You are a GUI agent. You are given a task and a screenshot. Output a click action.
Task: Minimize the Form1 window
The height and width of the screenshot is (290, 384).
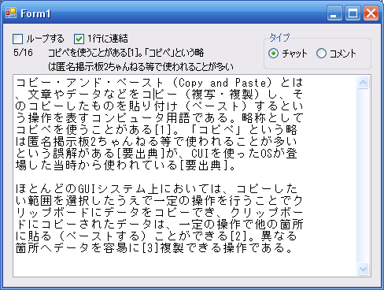pyautogui.click(x=334, y=13)
